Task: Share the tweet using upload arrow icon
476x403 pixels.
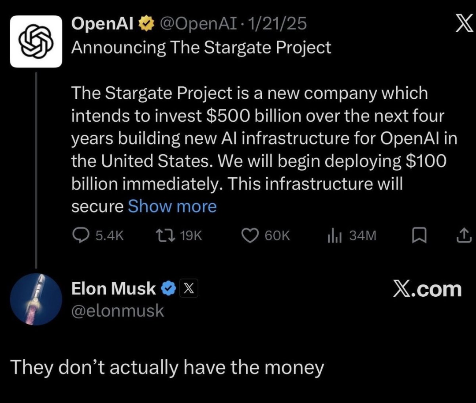Action: 463,236
